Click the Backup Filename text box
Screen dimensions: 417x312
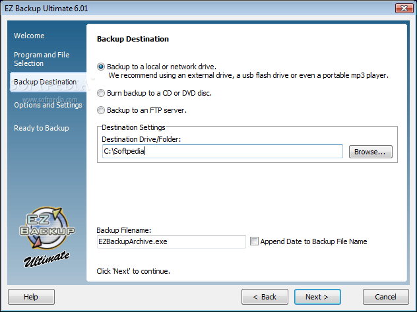coord(172,241)
